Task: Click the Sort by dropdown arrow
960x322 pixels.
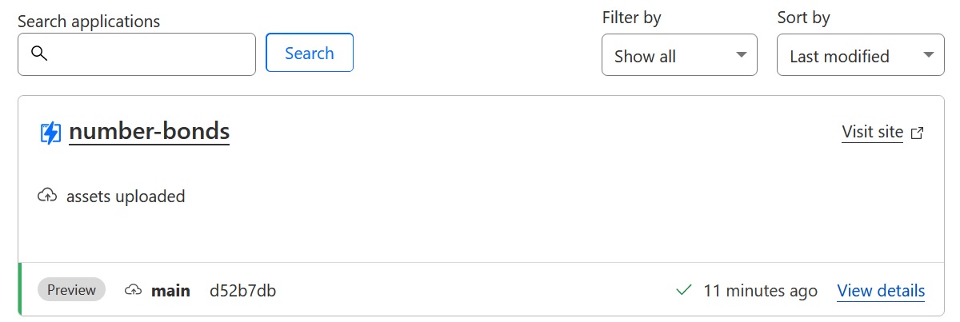Action: 928,55
